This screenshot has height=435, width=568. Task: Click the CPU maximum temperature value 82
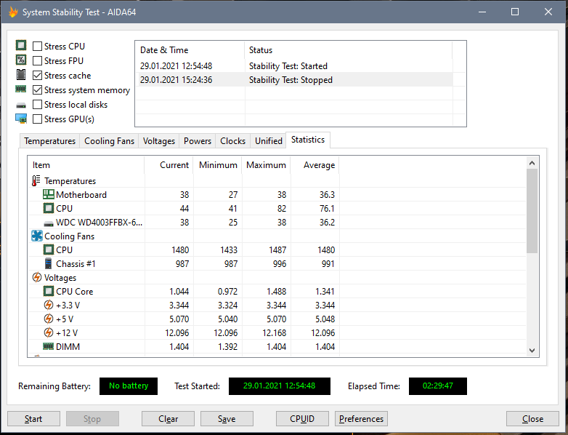282,209
